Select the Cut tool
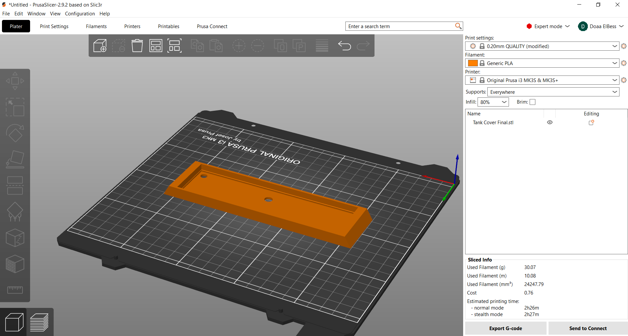 point(15,186)
